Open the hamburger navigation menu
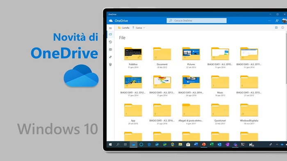Screen dimensions: 287x161 pos(110,28)
